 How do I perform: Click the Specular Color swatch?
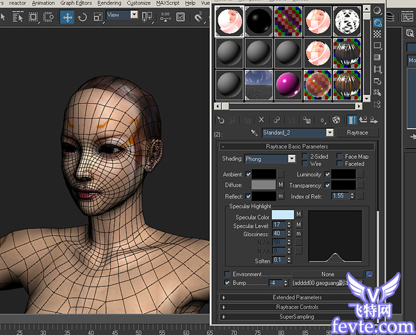point(282,215)
